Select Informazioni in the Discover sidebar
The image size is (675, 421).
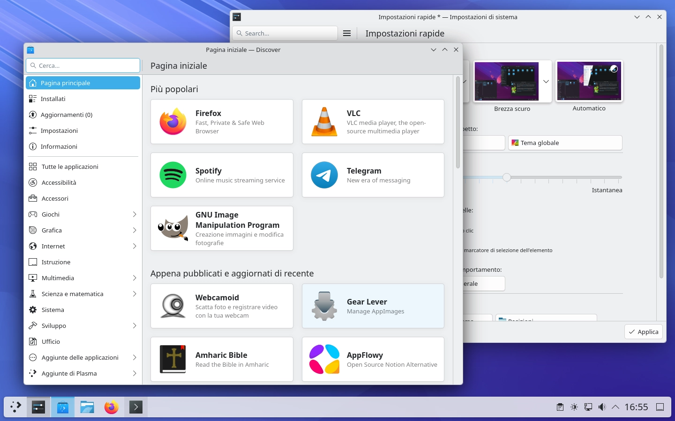coord(60,146)
